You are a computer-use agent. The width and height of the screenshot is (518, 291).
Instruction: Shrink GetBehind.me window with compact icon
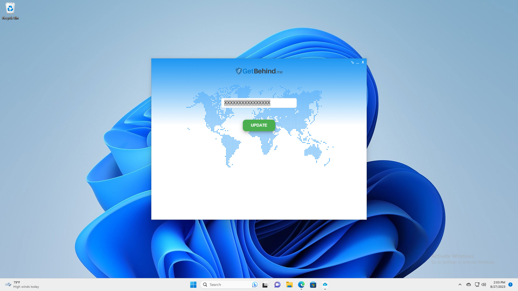352,62
